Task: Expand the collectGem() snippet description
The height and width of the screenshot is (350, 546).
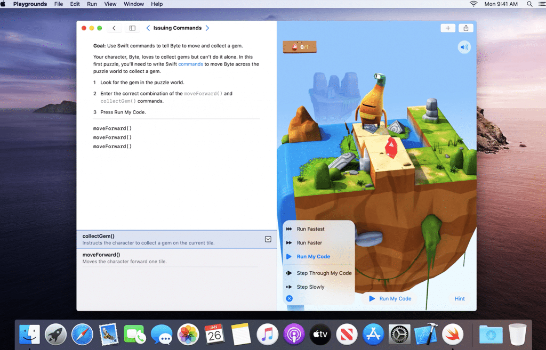Action: point(268,239)
